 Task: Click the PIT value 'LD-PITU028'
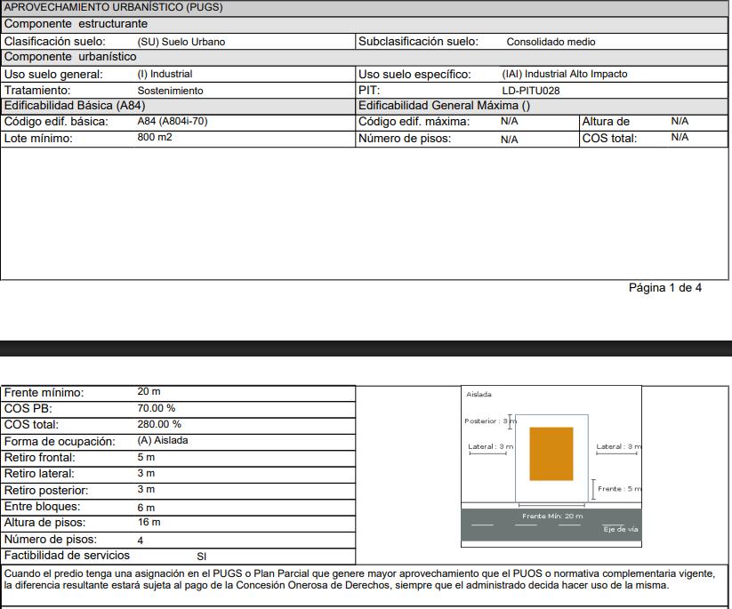530,91
